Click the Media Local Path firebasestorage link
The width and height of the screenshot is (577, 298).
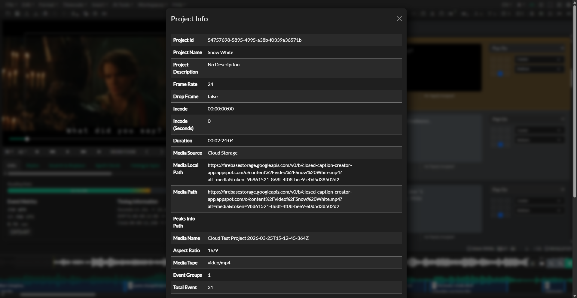click(279, 172)
